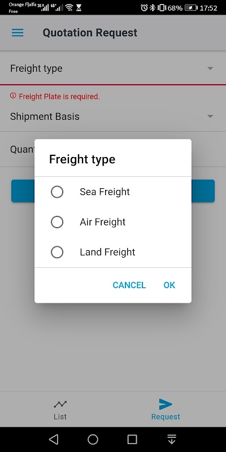
Task: Tap the List chart icon
Action: [60, 404]
